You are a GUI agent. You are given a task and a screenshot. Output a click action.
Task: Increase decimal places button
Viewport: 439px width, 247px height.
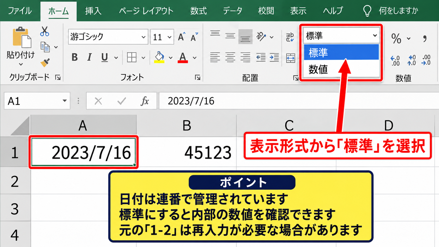coord(395,61)
